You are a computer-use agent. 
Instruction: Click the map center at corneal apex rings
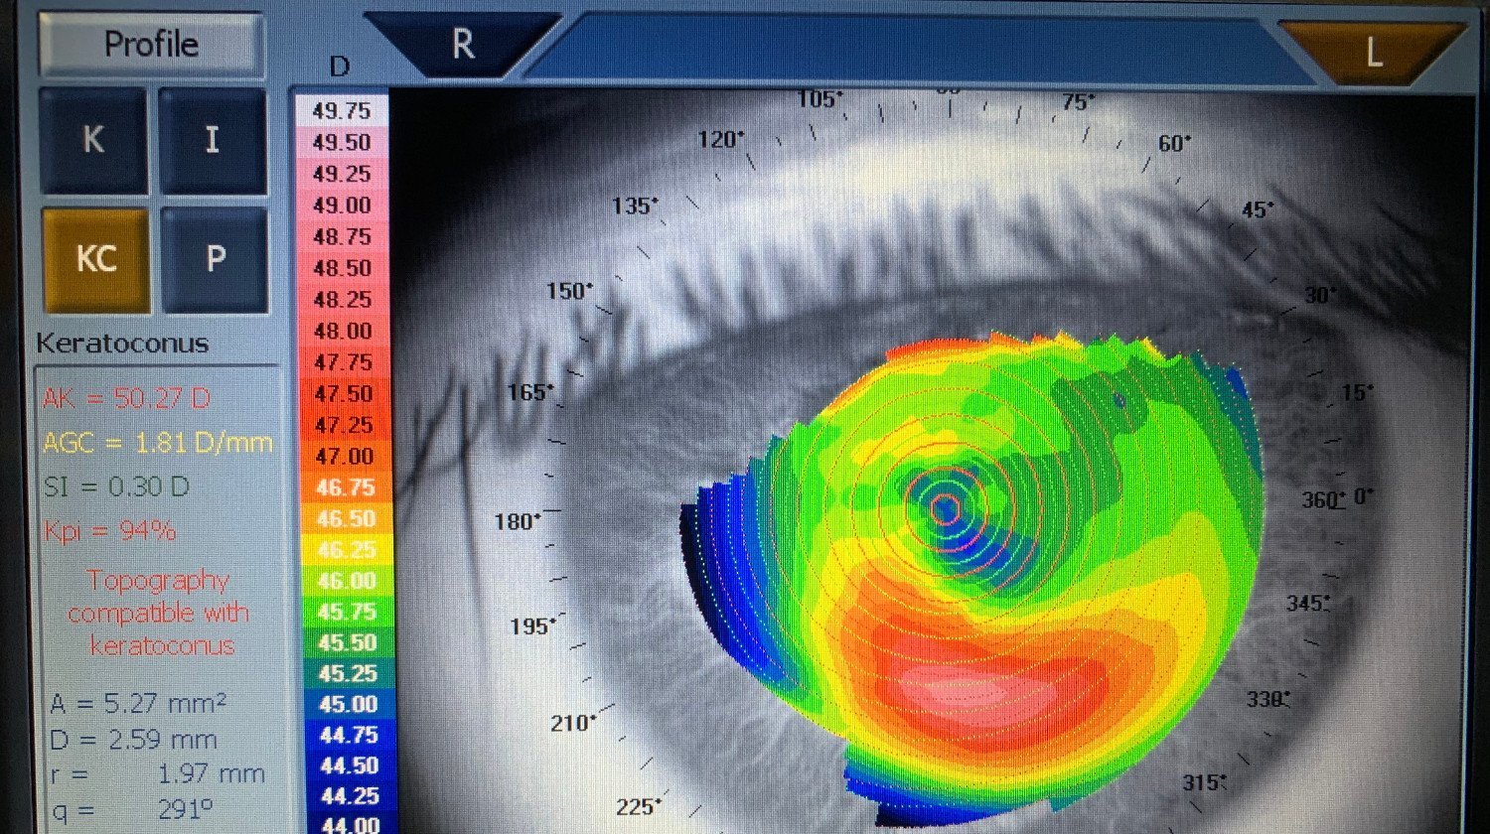click(945, 509)
